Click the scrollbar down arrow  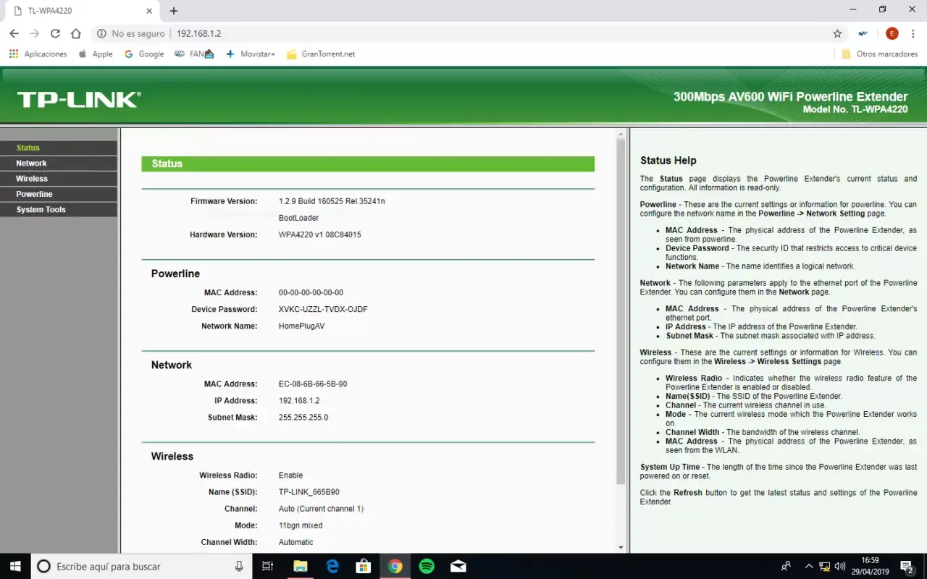click(620, 548)
